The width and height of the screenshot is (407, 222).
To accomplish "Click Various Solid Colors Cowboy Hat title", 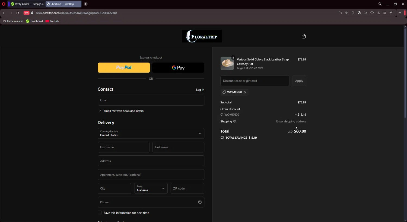I will 263,62.
